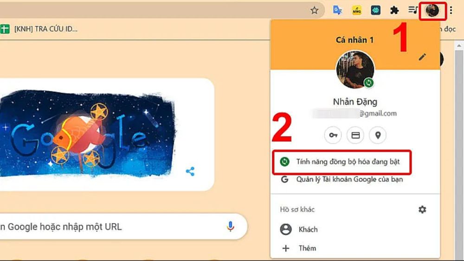Open the media control playlist icon
Image resolution: width=464 pixels, height=261 pixels.
click(x=413, y=10)
